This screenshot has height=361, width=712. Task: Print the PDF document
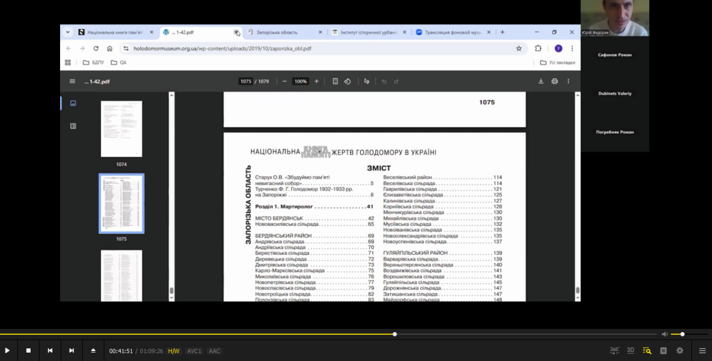pos(555,81)
